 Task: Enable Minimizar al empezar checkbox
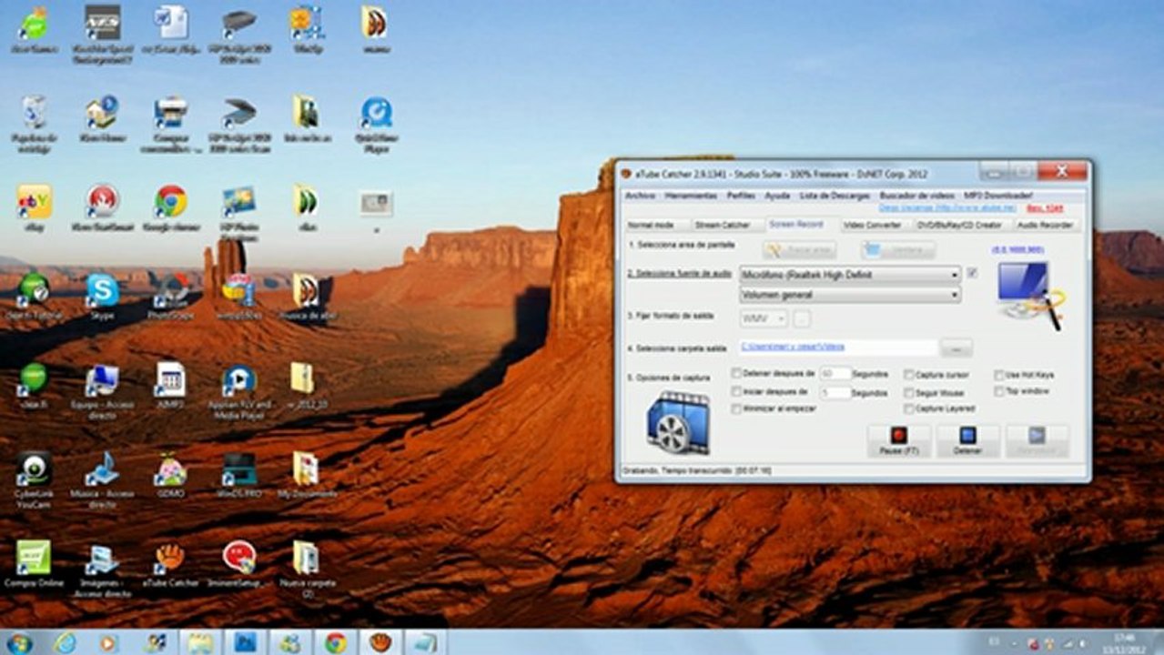coord(736,409)
